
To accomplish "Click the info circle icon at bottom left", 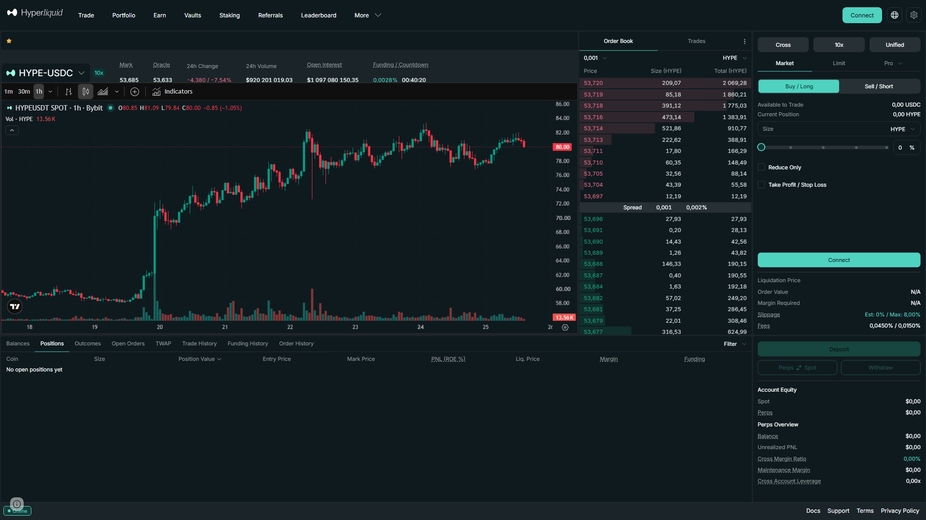I will coord(17,504).
